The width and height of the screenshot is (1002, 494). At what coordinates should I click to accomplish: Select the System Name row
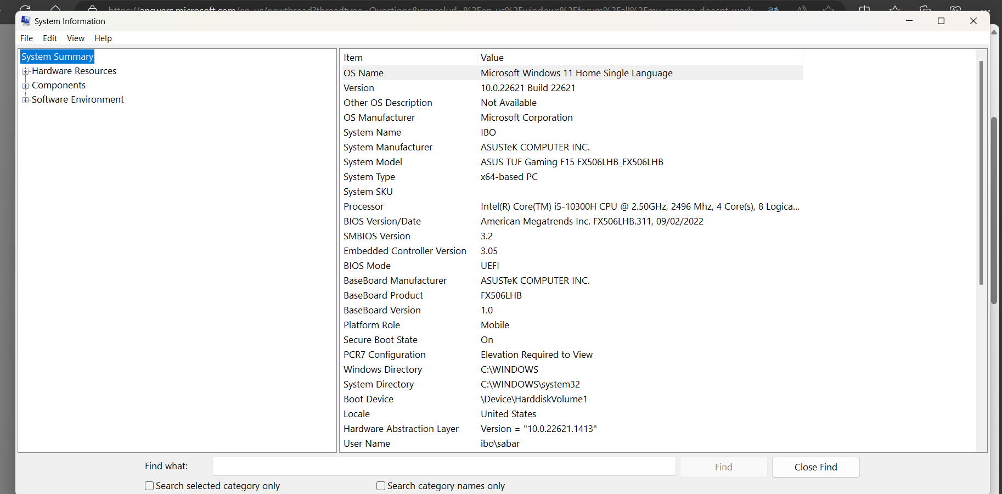click(572, 132)
